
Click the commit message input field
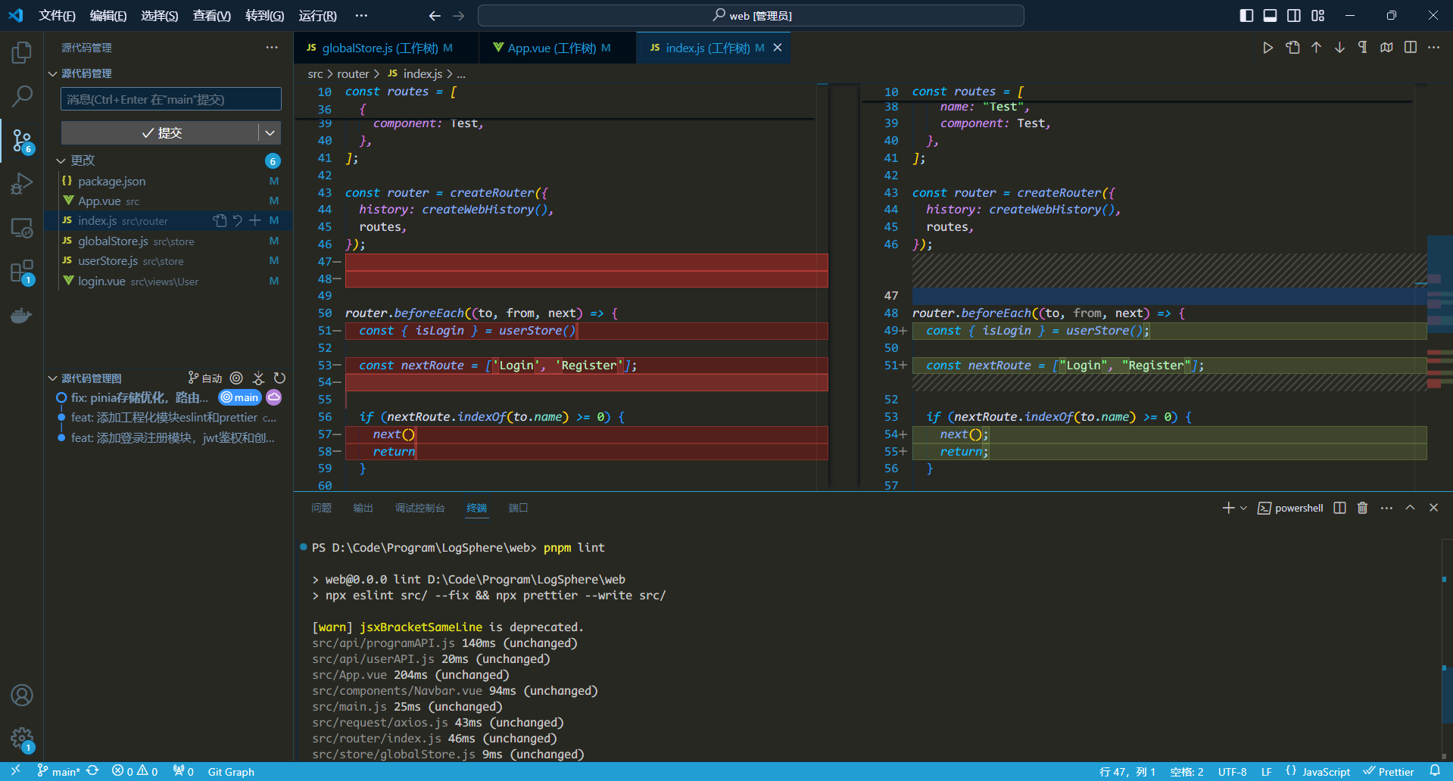pyautogui.click(x=171, y=99)
